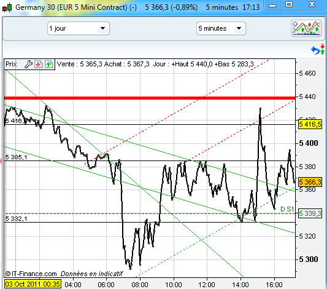This screenshot has width=327, height=289.
Task: Select the 'D S1' support label
Action: click(x=287, y=209)
